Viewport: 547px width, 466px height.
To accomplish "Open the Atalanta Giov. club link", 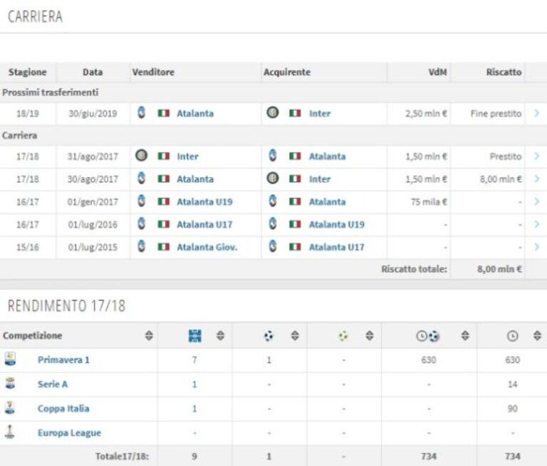I will (x=207, y=247).
